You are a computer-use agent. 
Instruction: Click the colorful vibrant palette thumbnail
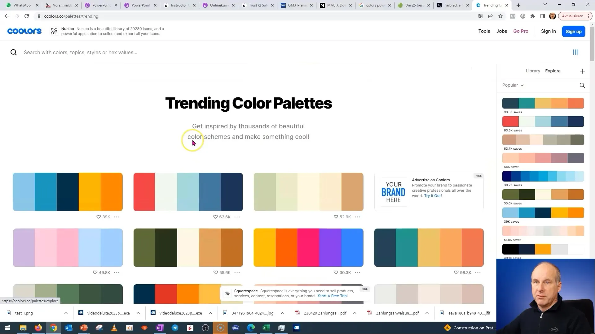coord(309,248)
